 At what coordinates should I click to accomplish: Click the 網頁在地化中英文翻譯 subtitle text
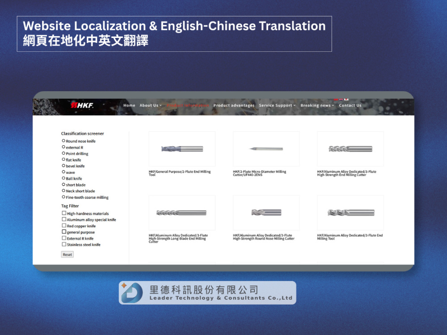85,41
